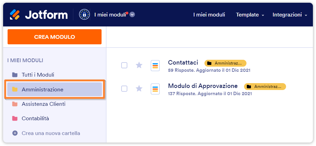Open the Template dropdown menu

250,15
